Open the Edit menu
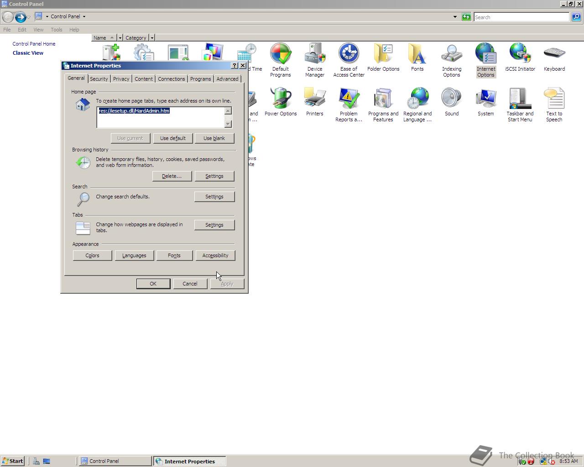This screenshot has height=467, width=584. [x=22, y=30]
